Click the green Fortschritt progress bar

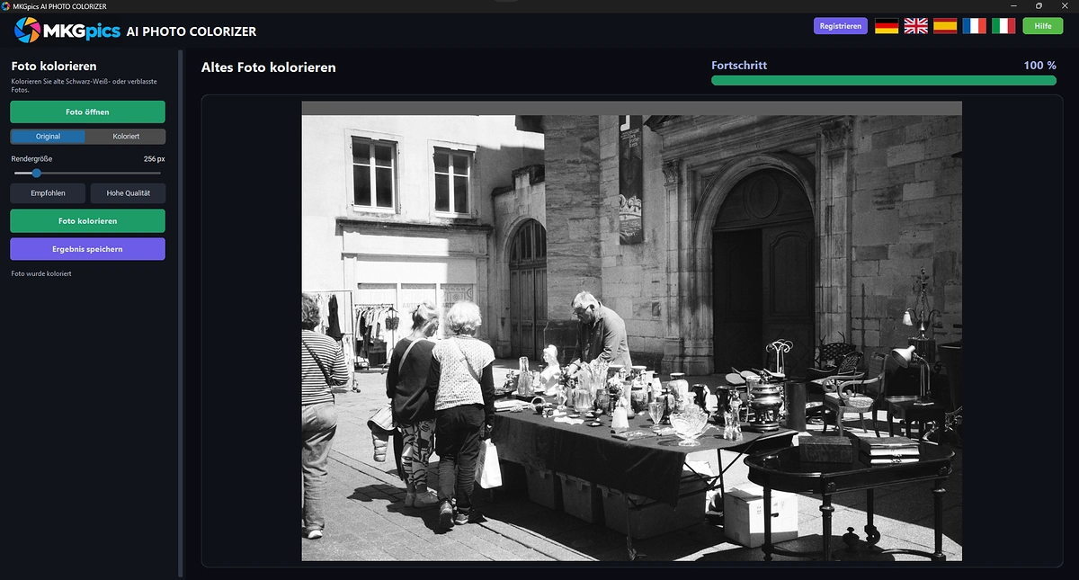tap(884, 80)
